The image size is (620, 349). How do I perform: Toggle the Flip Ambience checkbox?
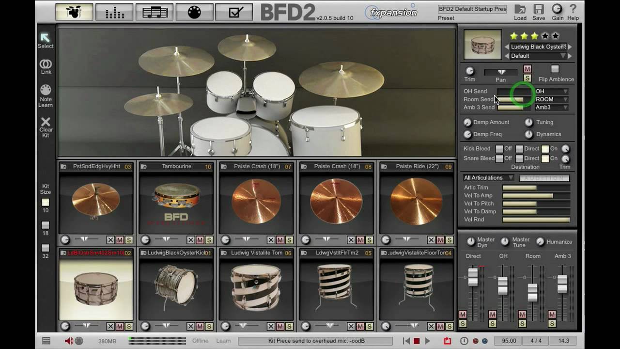tap(555, 69)
